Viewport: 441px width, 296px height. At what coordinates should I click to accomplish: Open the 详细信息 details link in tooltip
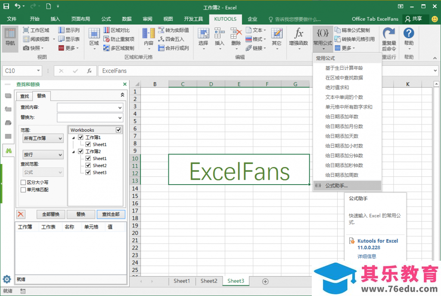pyautogui.click(x=366, y=256)
